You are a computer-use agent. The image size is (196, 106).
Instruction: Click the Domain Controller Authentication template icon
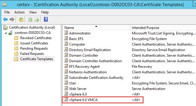pyautogui.click(x=66, y=61)
